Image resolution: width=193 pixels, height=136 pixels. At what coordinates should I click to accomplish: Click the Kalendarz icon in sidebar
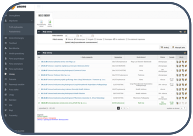click(x=6, y=100)
